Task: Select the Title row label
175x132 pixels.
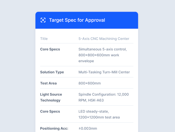Action: click(44, 39)
